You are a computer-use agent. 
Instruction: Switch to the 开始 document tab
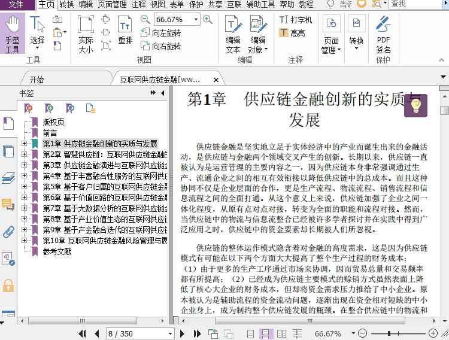pos(37,80)
